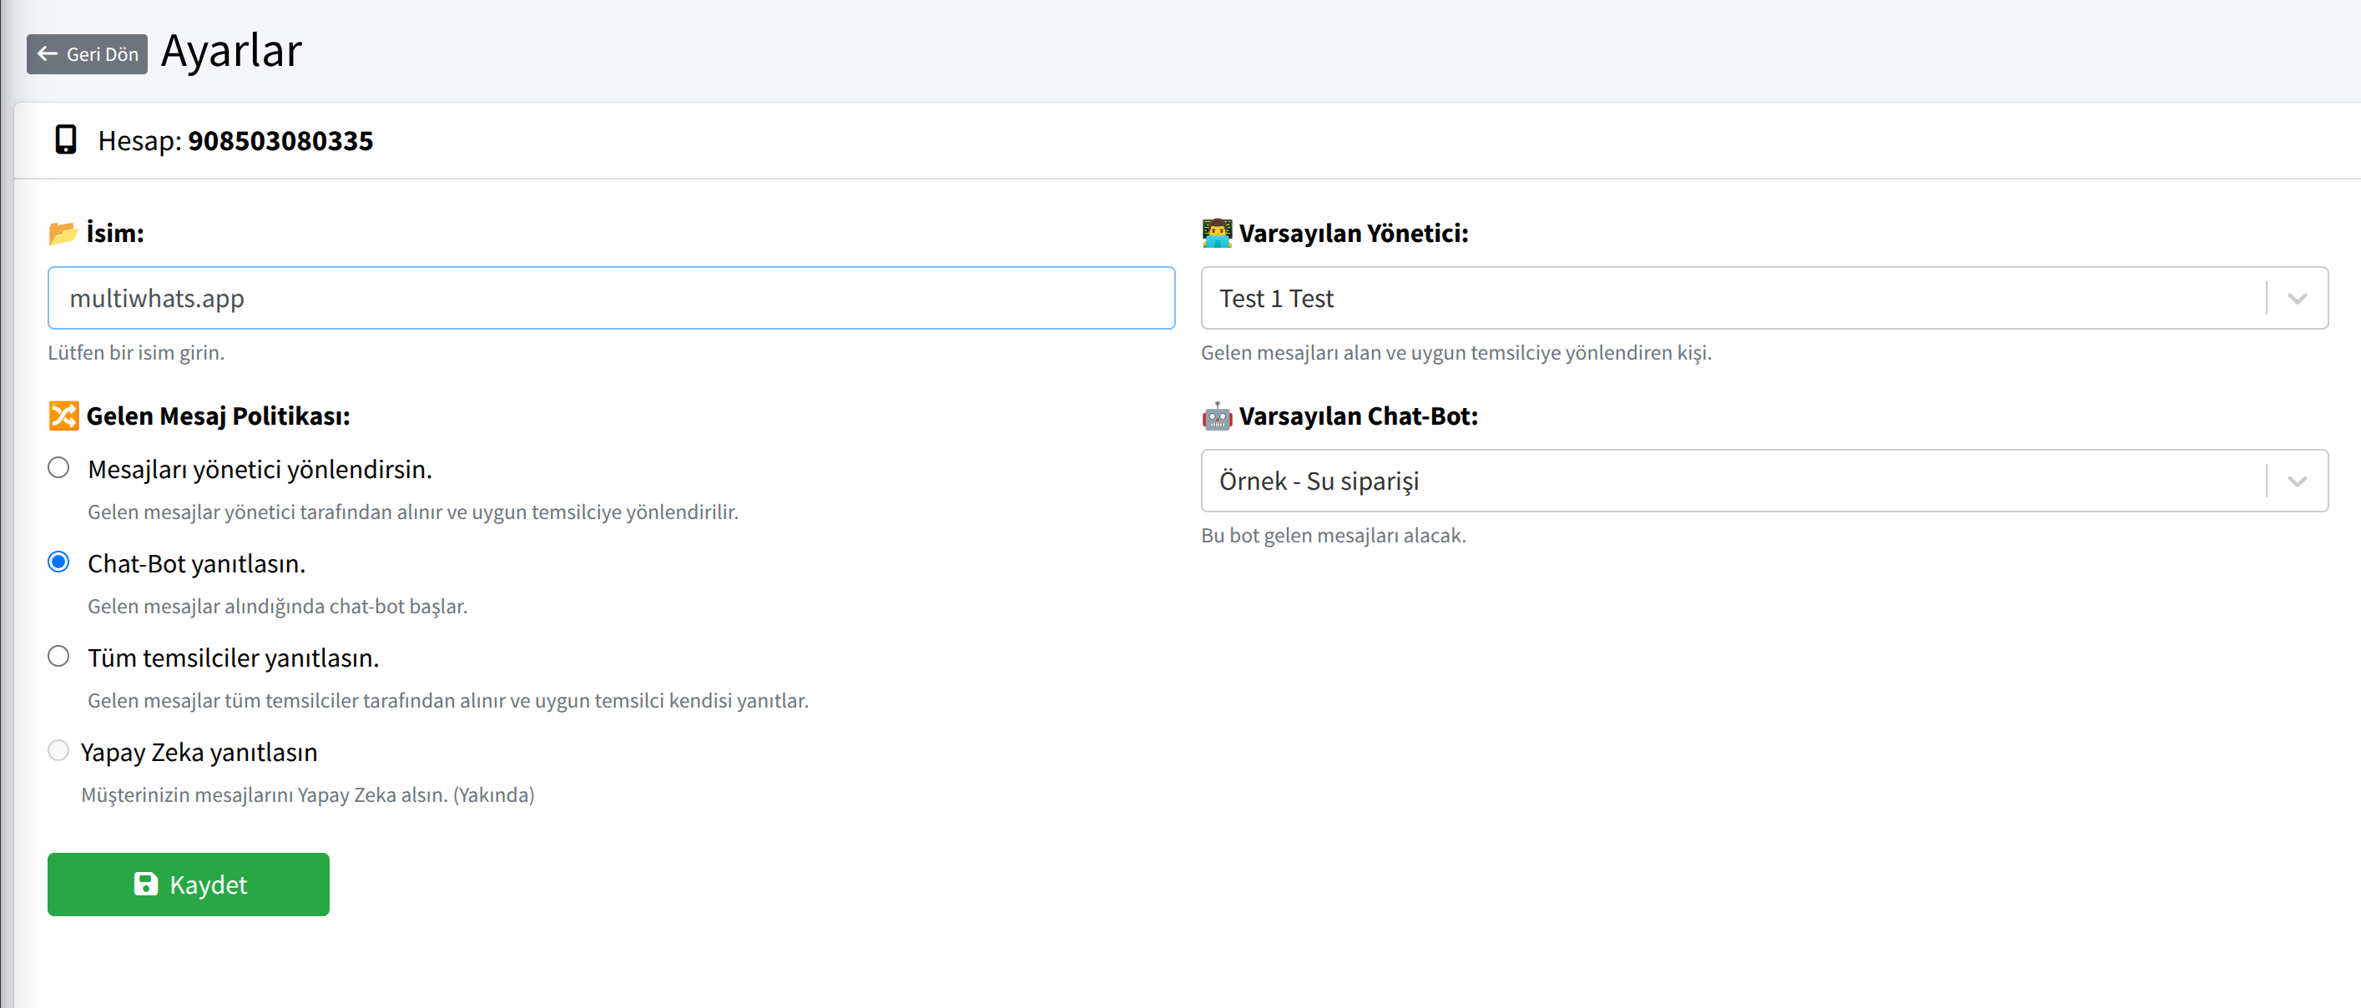Click the folder emoji next to İsim
2361x1008 pixels.
click(63, 234)
